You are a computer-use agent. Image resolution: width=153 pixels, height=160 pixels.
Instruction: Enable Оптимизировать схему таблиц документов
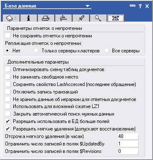[x=7, y=69]
